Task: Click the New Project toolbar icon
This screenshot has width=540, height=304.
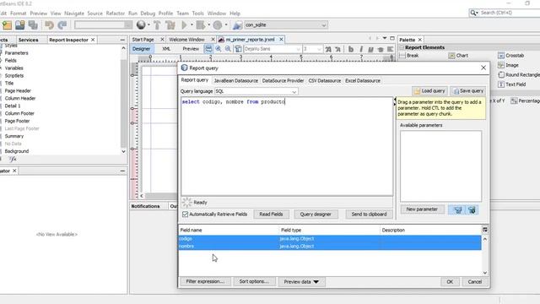Action: coord(7,24)
